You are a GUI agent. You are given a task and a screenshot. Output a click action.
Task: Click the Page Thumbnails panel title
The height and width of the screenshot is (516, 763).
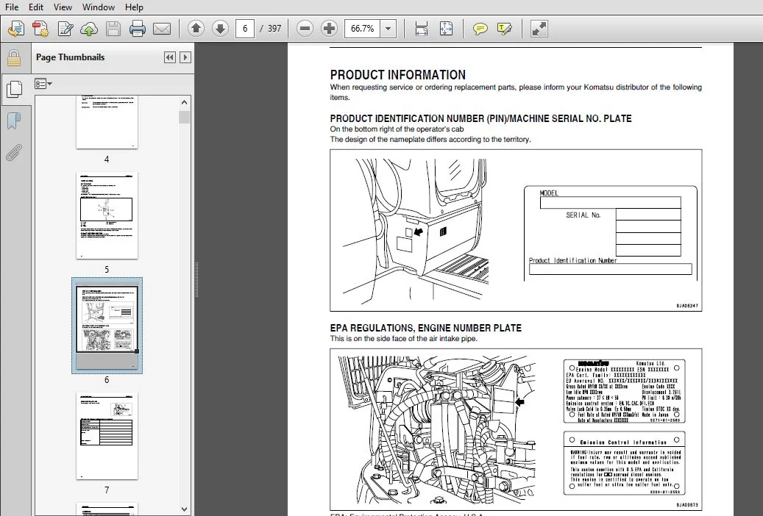click(x=70, y=57)
